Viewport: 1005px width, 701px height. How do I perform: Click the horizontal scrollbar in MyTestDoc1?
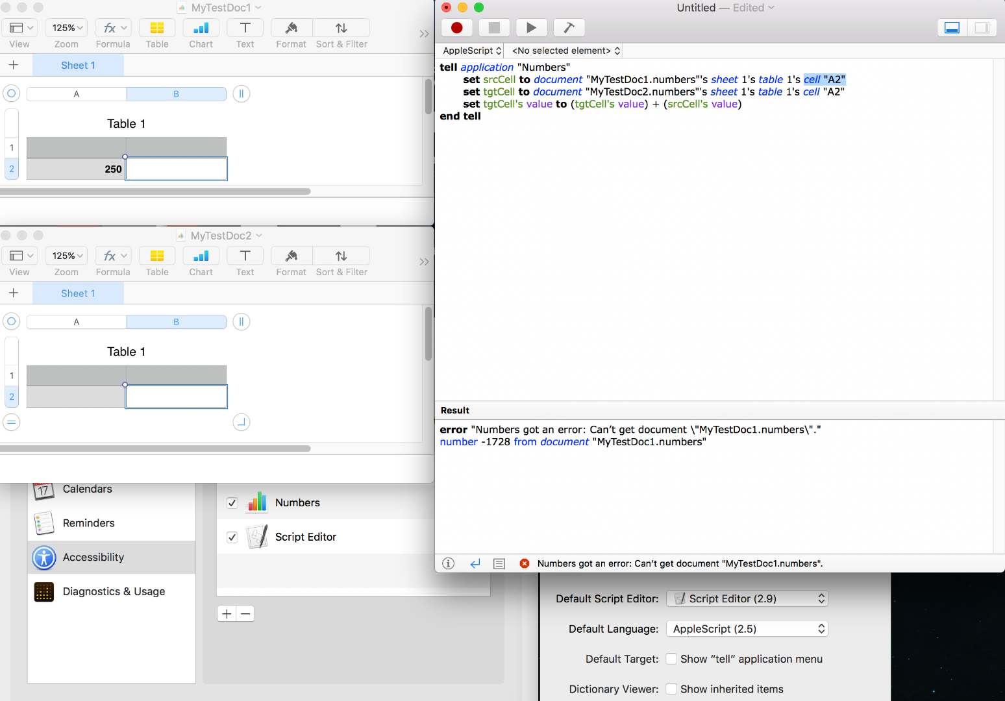pyautogui.click(x=155, y=191)
